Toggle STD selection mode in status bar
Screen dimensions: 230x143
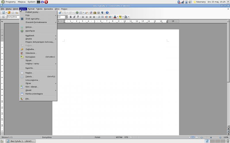click(x=126, y=137)
